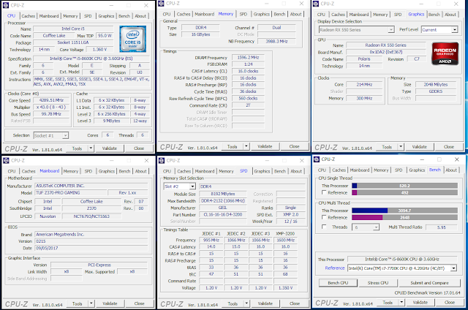Select CPU tab in the Memory window

pos(167,14)
